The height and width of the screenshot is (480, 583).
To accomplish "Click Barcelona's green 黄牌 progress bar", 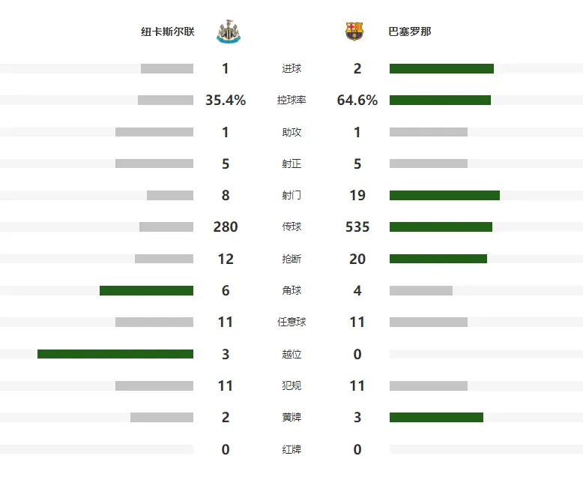I will (x=436, y=418).
